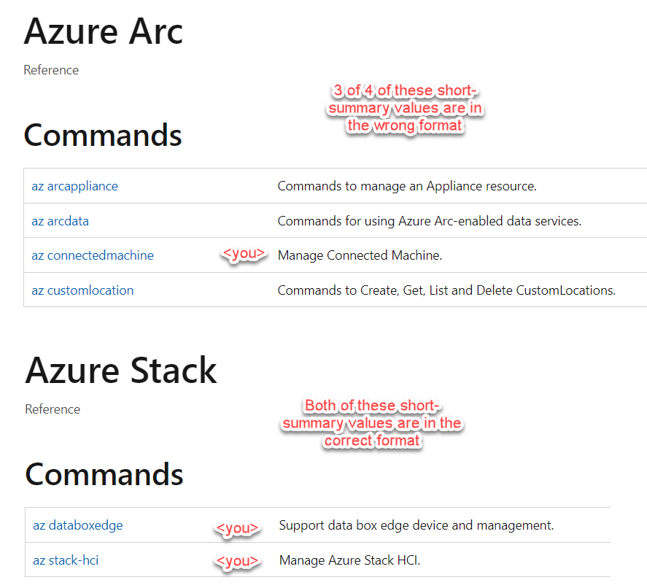This screenshot has height=588, width=647.
Task: Click the red 'correct format' annotation text
Action: (371, 423)
